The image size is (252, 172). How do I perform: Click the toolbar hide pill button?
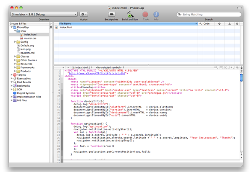pyautogui.click(x=239, y=8)
